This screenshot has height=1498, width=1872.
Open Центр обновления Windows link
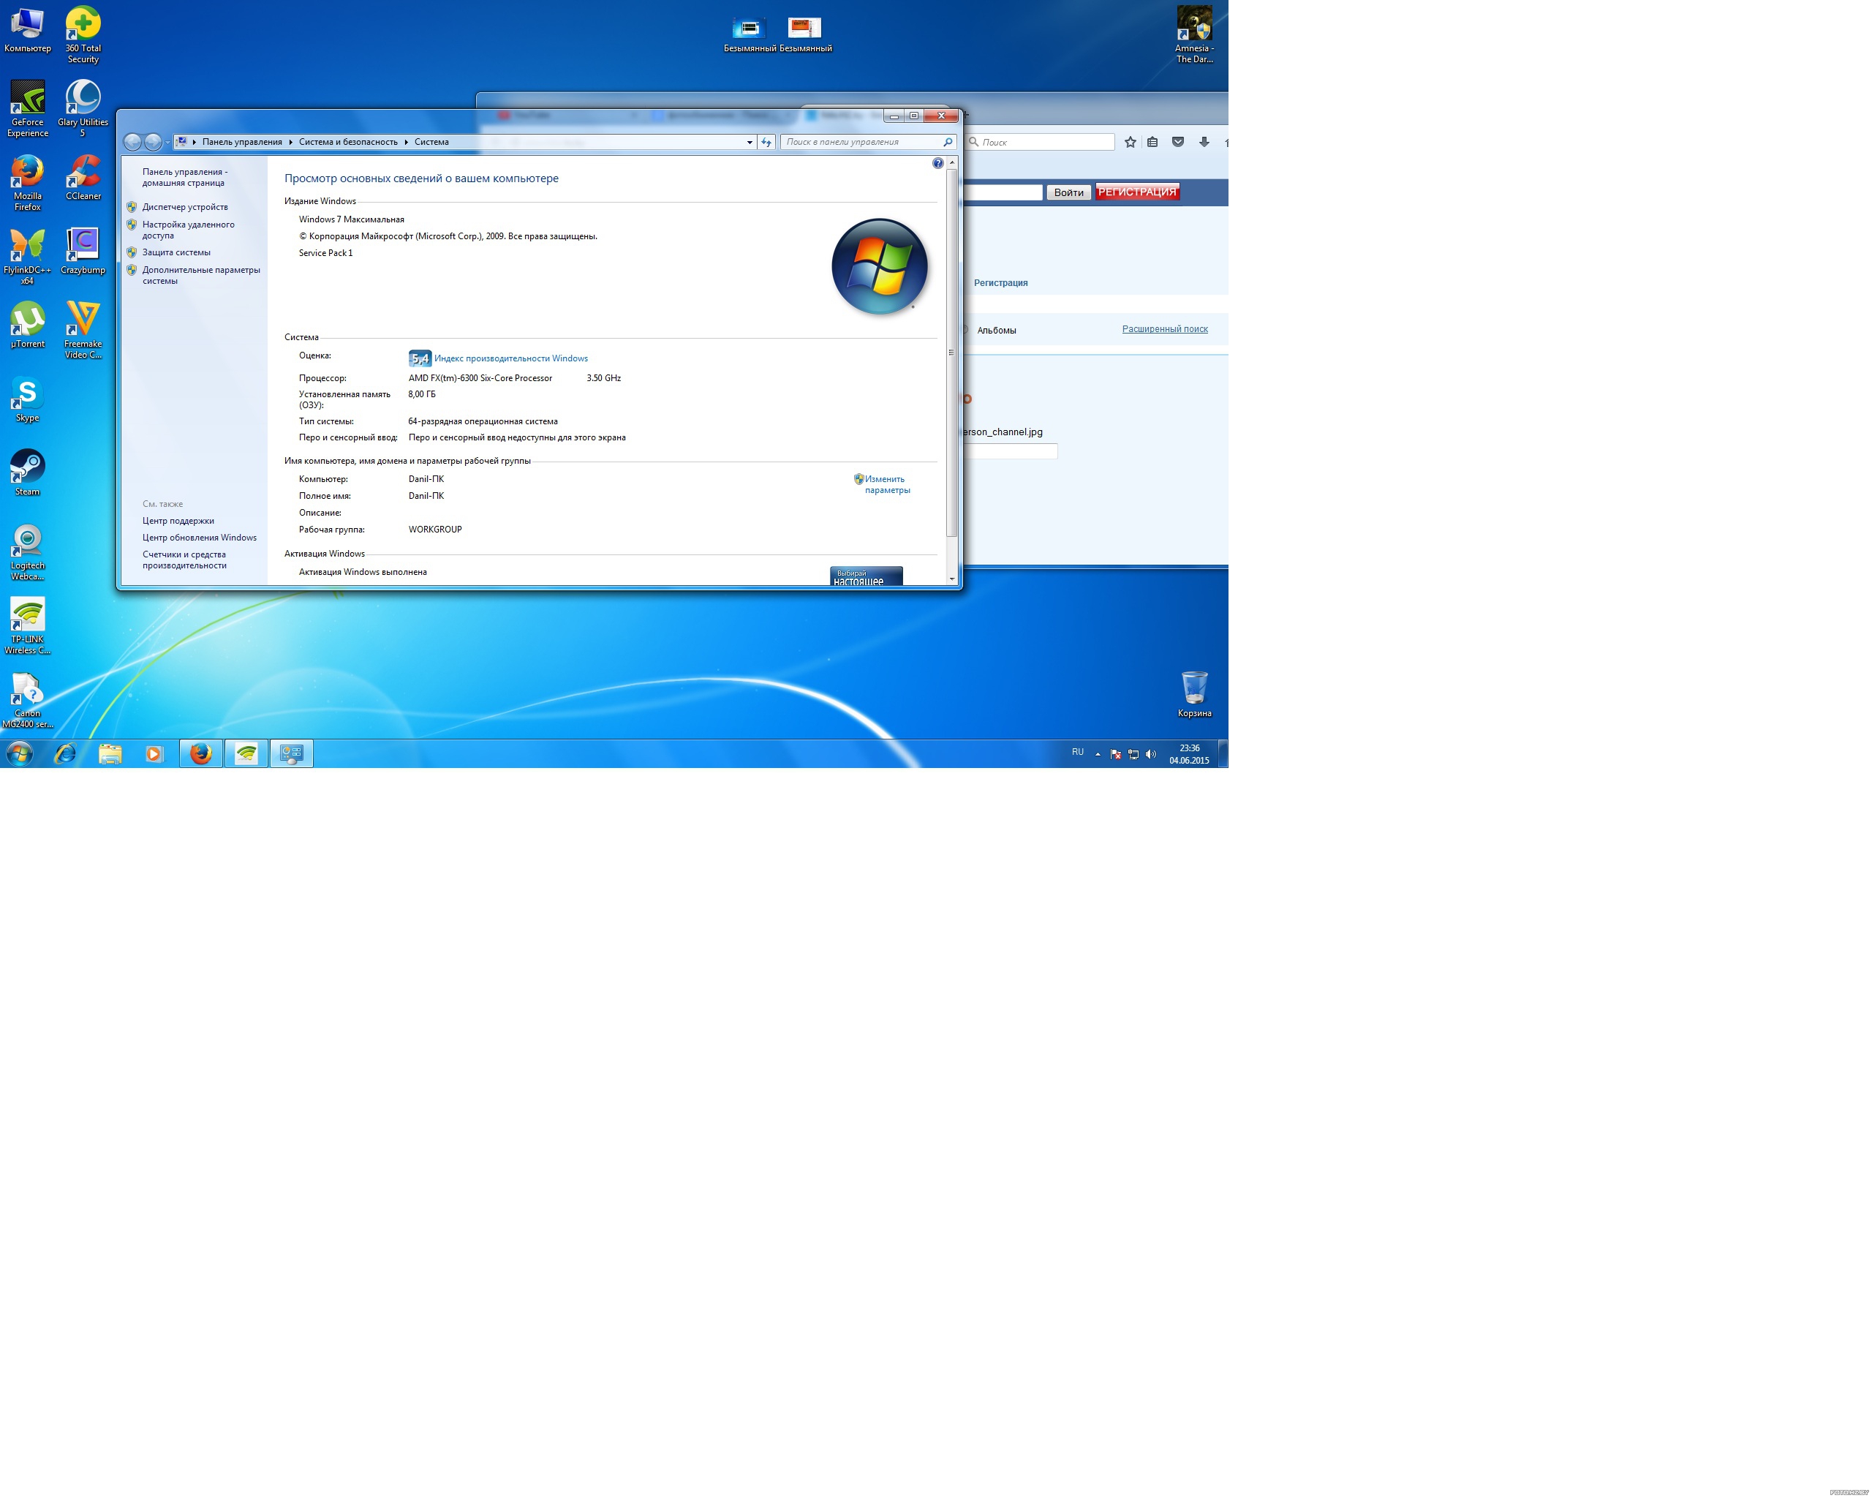point(200,538)
